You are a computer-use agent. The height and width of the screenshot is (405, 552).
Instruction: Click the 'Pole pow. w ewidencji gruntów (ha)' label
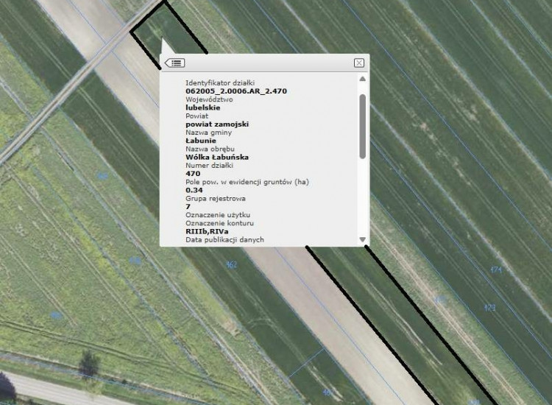(x=247, y=182)
